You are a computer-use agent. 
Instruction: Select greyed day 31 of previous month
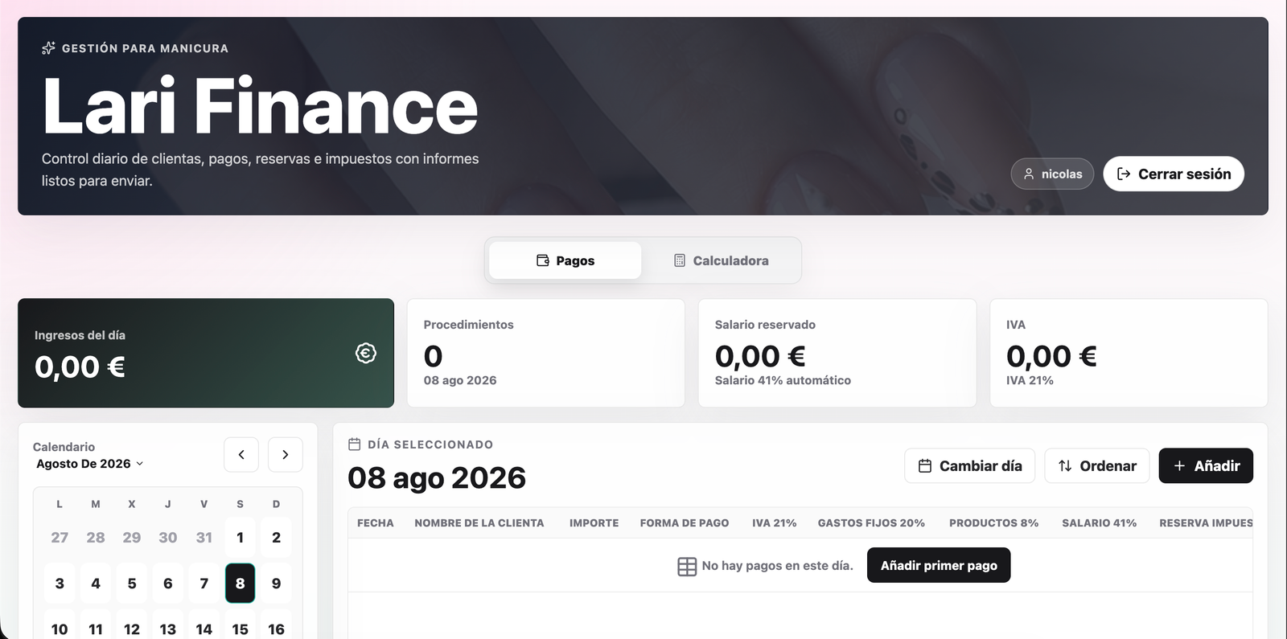pos(204,538)
